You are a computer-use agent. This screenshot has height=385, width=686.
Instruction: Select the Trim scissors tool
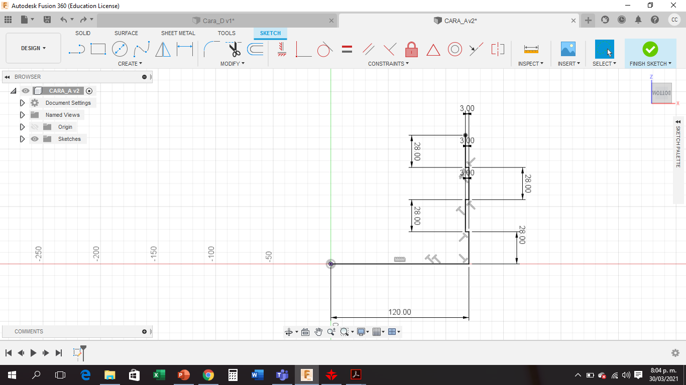[234, 49]
